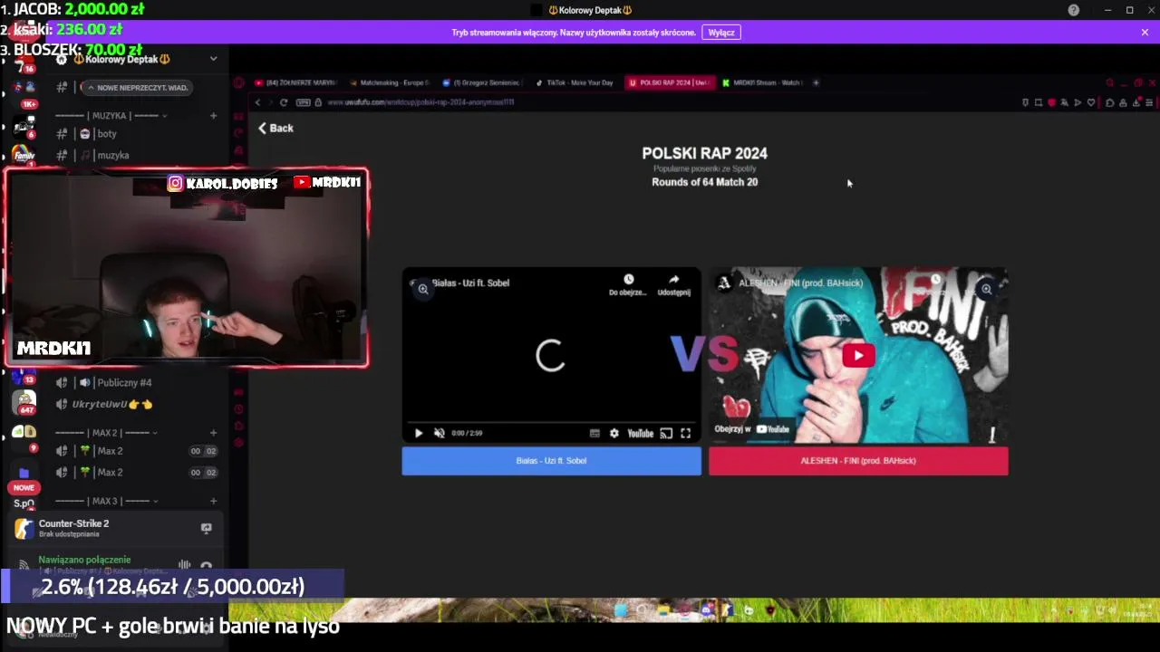The width and height of the screenshot is (1160, 652).
Task: Add a channel to MAX 2 category
Action: [x=213, y=433]
